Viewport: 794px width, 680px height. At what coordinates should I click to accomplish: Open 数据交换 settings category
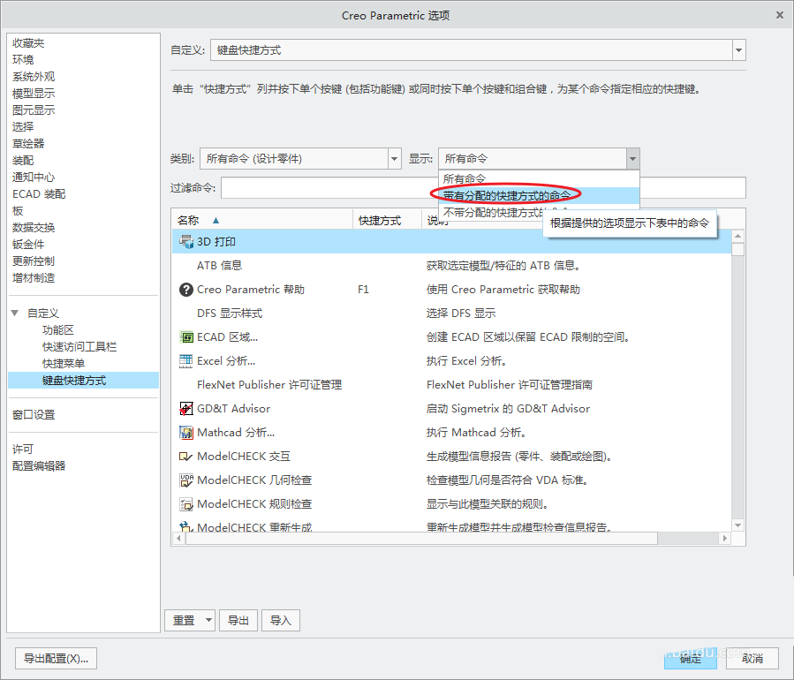34,227
